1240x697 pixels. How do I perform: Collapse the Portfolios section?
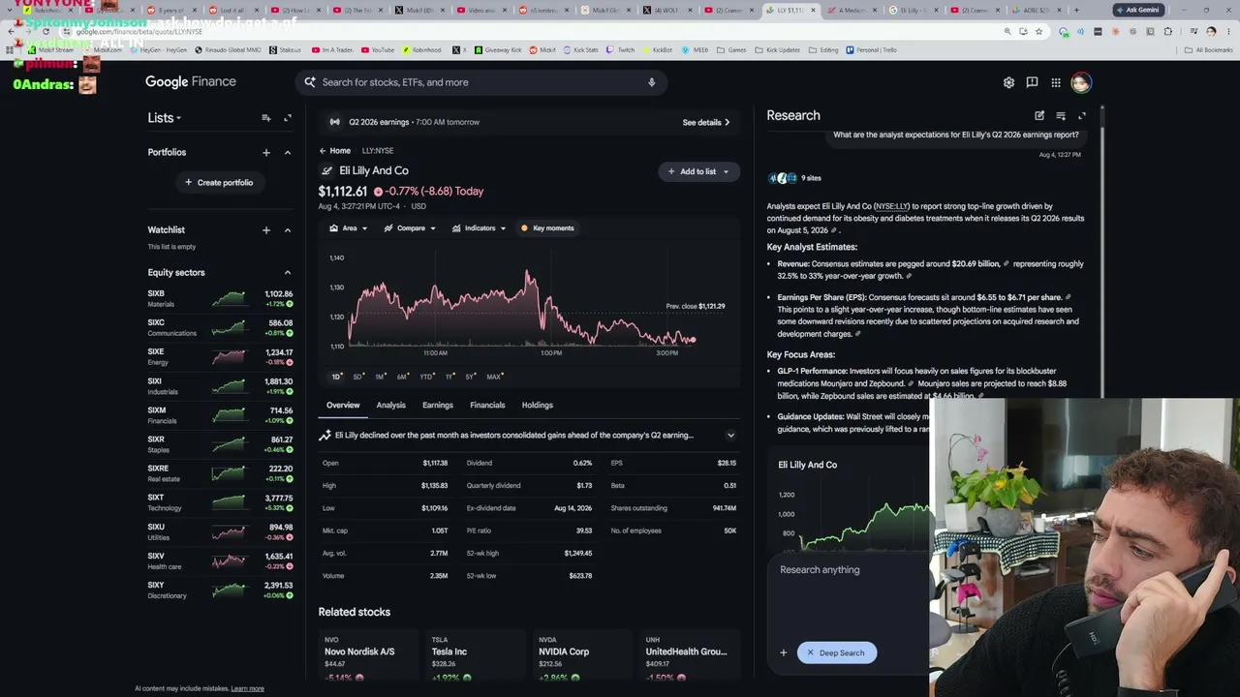tap(288, 152)
